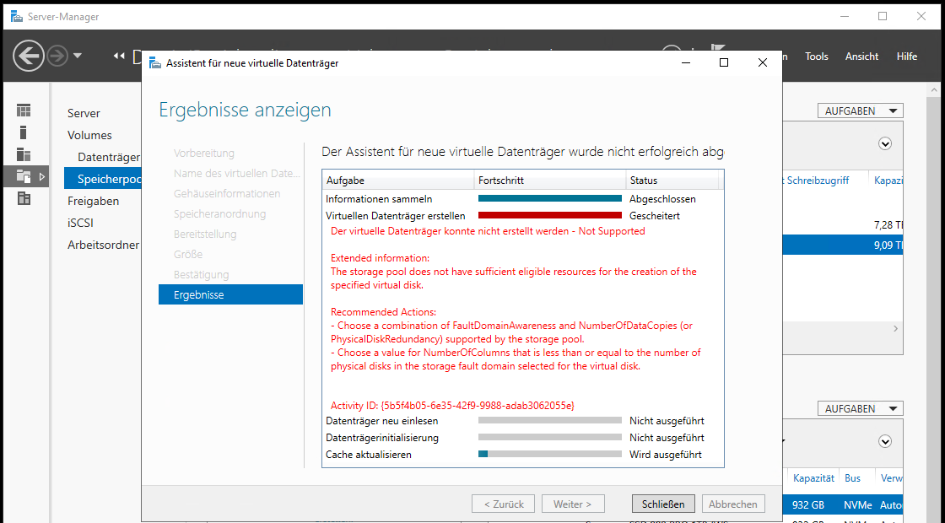Click the Activity ID text line
This screenshot has width=945, height=523.
tap(452, 406)
